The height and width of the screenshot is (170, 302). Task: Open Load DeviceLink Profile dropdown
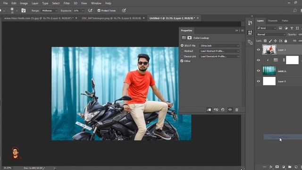coord(220,57)
